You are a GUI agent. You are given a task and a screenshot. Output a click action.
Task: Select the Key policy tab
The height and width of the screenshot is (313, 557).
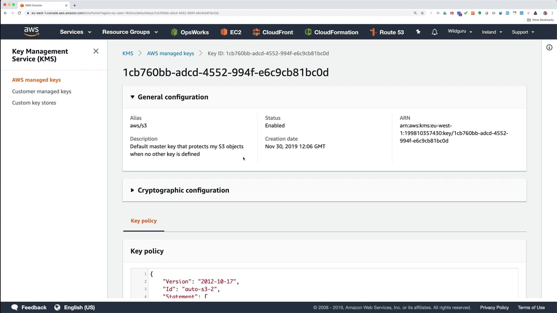pyautogui.click(x=144, y=221)
